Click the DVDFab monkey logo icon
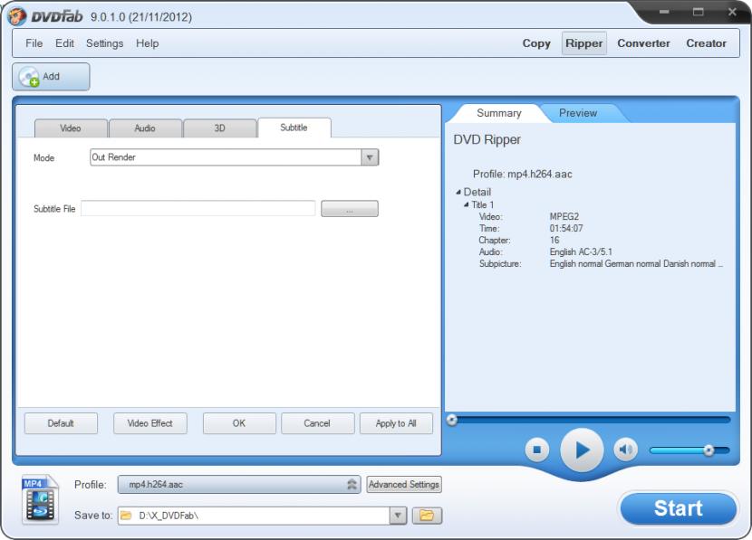The image size is (752, 540). pos(17,16)
